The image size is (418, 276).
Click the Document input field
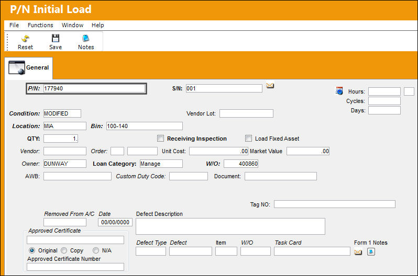point(281,176)
